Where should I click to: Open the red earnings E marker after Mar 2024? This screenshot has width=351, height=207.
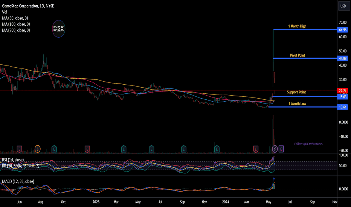tap(256, 149)
